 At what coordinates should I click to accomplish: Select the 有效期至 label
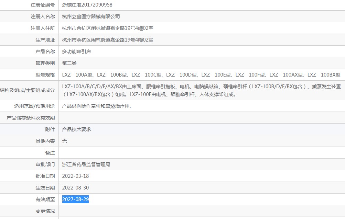click(45, 199)
